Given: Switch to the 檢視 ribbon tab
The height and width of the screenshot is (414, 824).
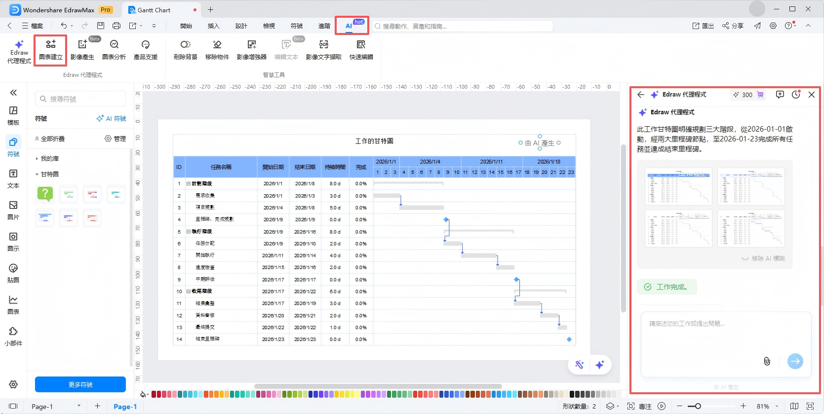Looking at the screenshot, I should [269, 26].
